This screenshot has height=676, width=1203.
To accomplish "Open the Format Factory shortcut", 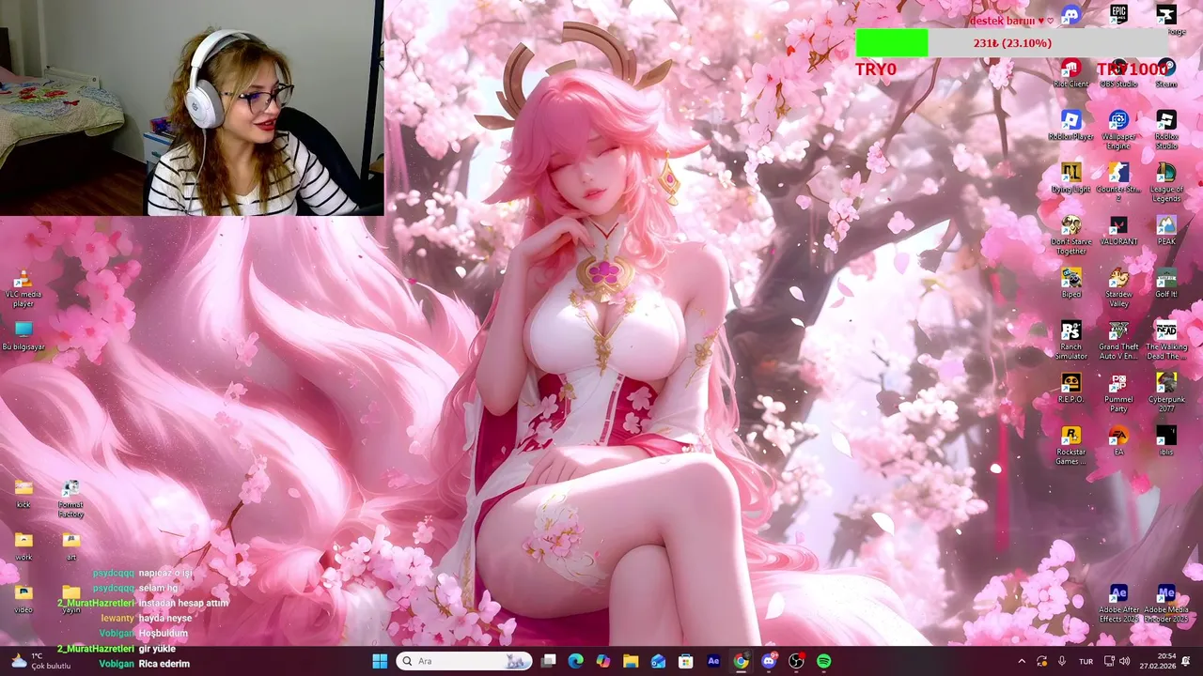I will tap(70, 499).
